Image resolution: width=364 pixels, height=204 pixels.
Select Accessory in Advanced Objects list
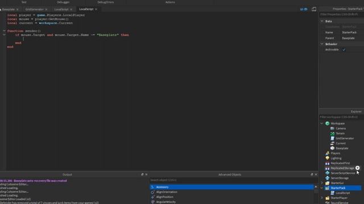click(x=231, y=187)
